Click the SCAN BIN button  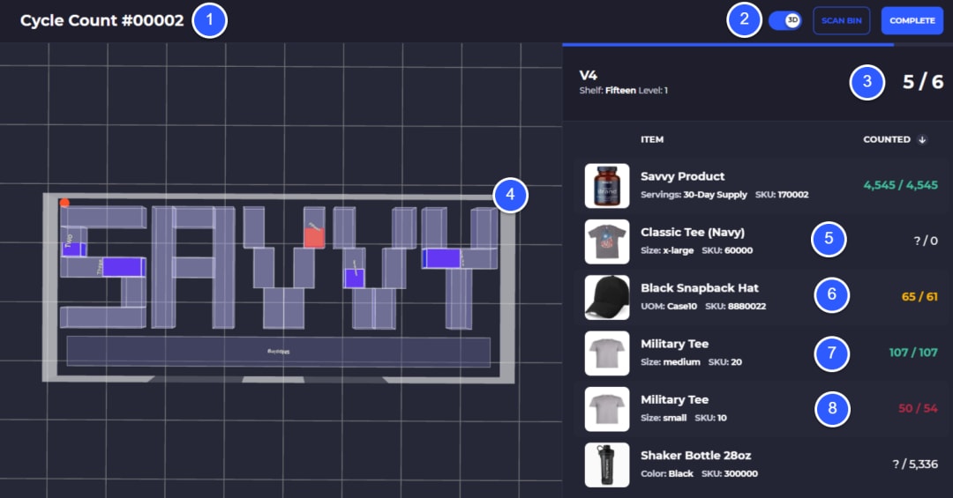tap(841, 20)
